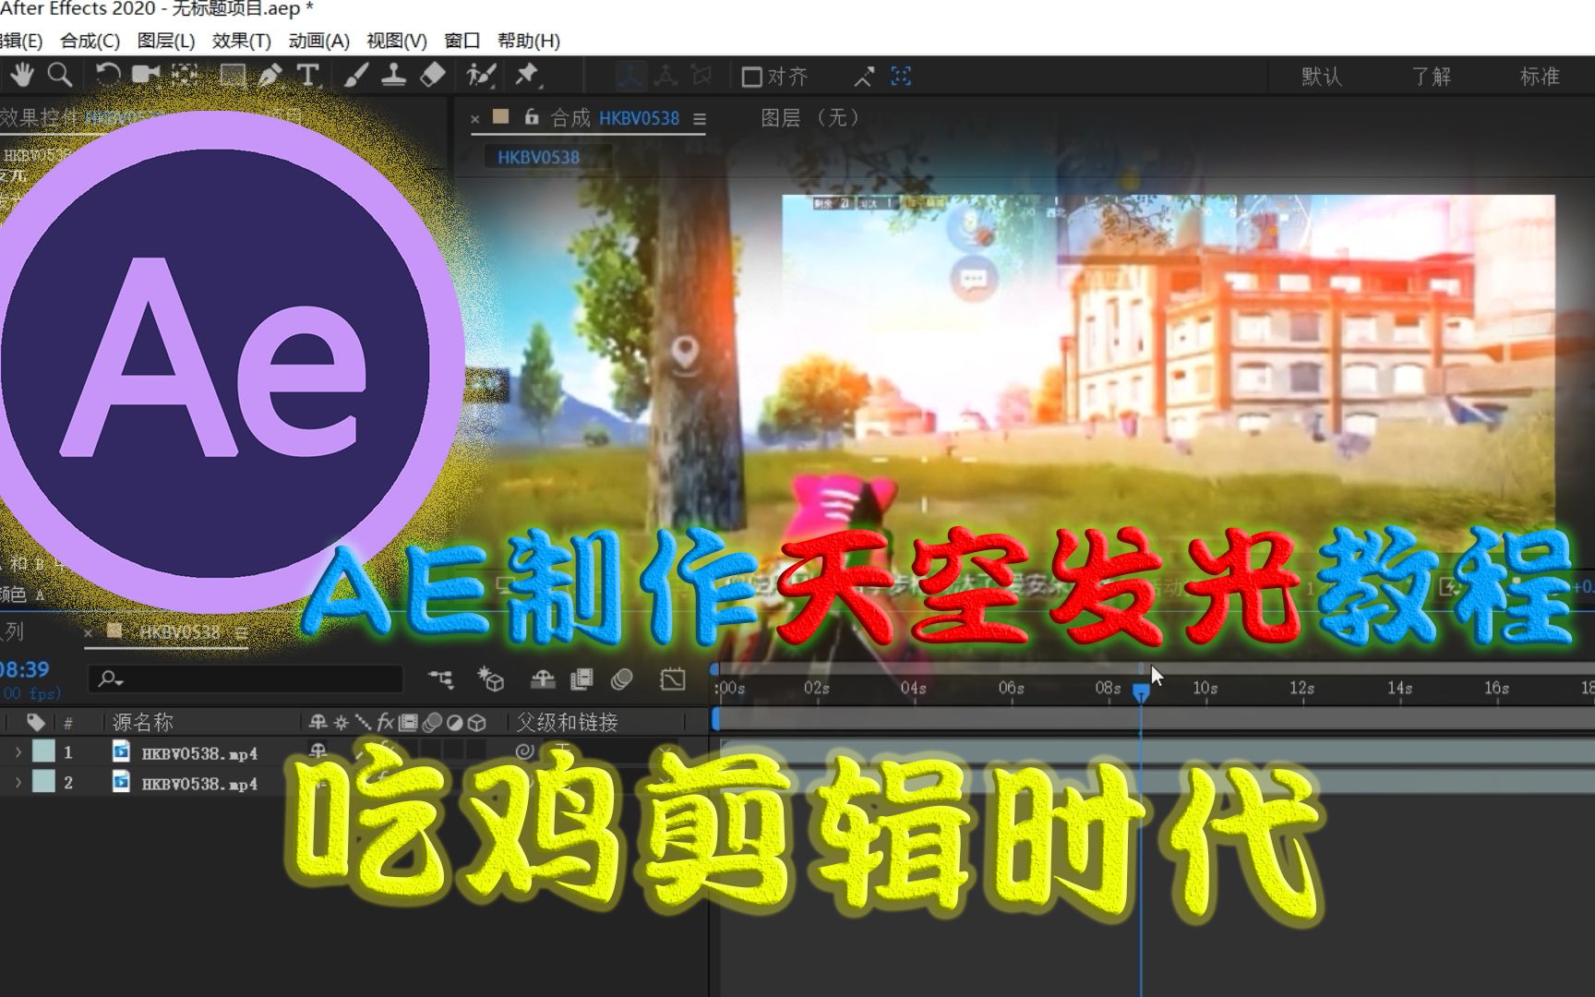
Task: Open the 图层(L) menu
Action: 166,41
